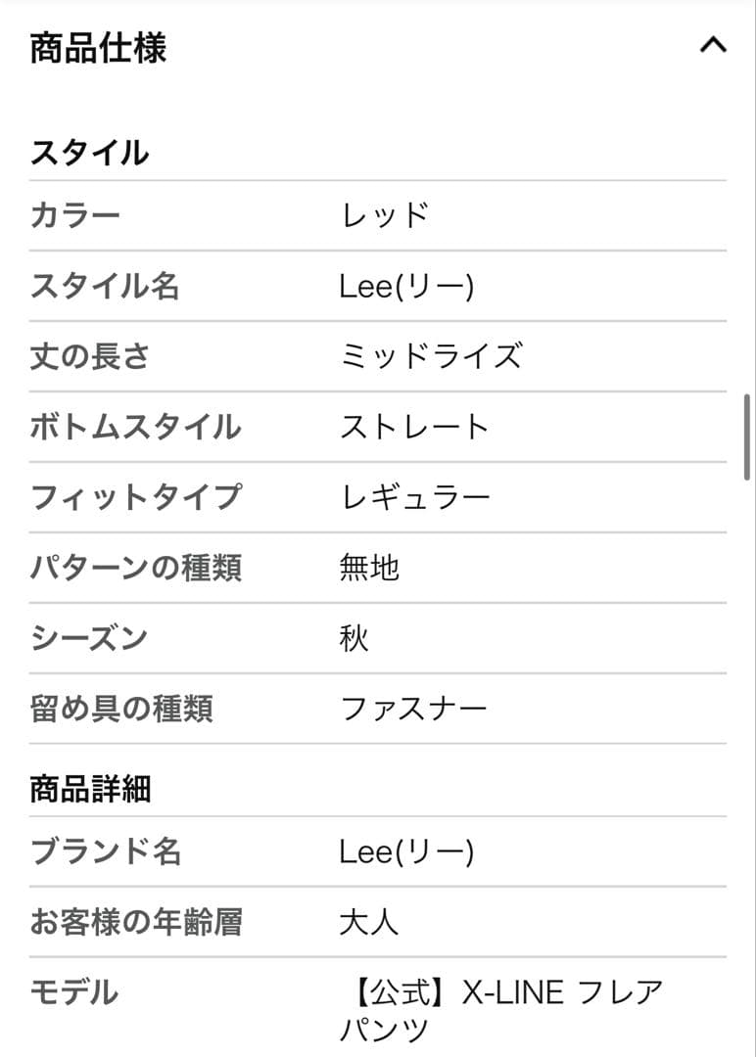Click the 商品仕様 heading text
Screen dimensions: 756x1057
(x=98, y=47)
